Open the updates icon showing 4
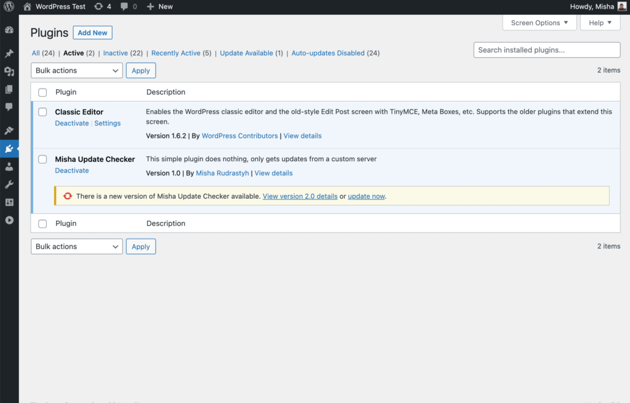The height and width of the screenshot is (403, 630). pos(98,6)
